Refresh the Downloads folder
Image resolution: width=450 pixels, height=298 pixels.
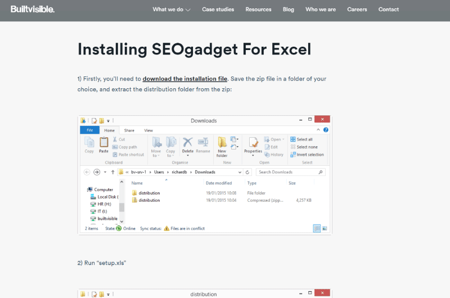tap(247, 172)
